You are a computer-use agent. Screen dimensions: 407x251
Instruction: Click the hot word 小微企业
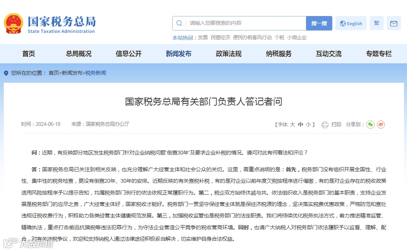297,38
